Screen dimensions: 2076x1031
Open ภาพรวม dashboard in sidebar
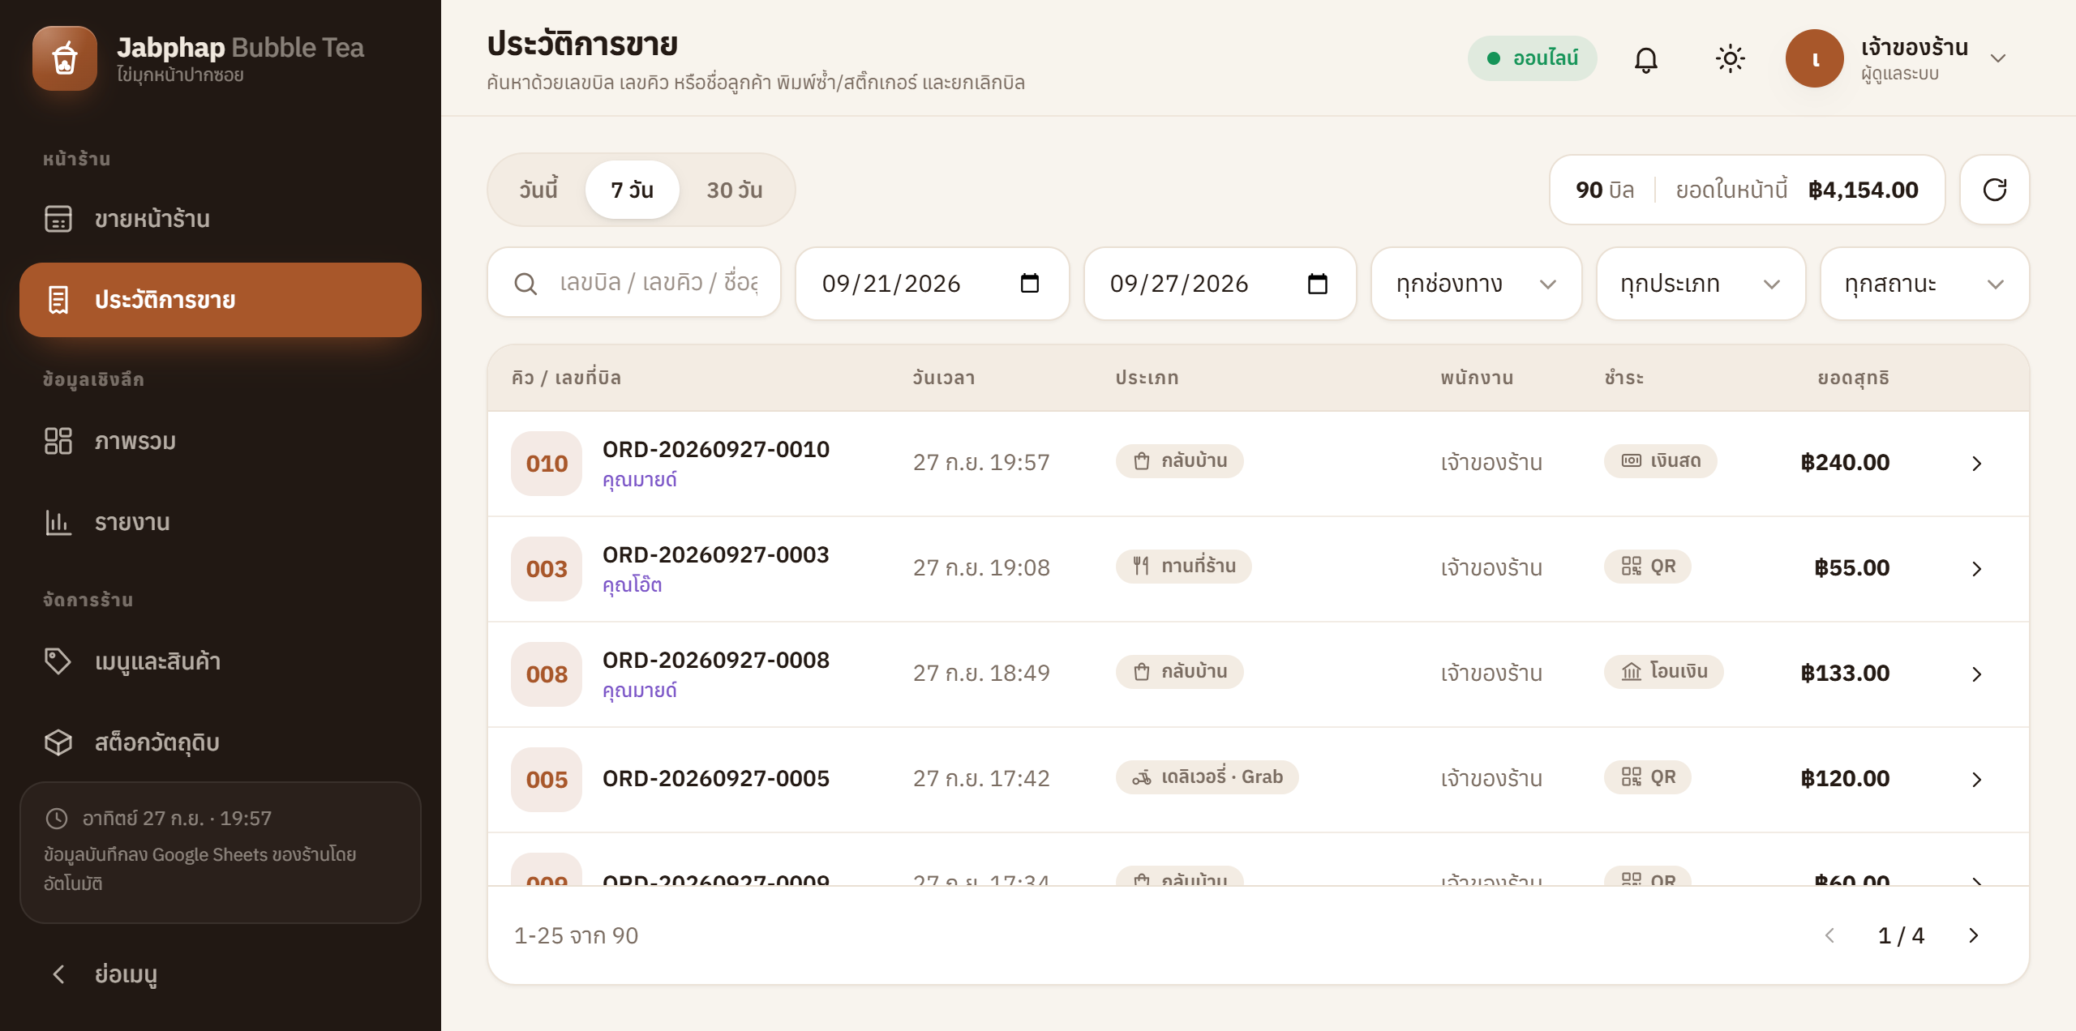[221, 441]
